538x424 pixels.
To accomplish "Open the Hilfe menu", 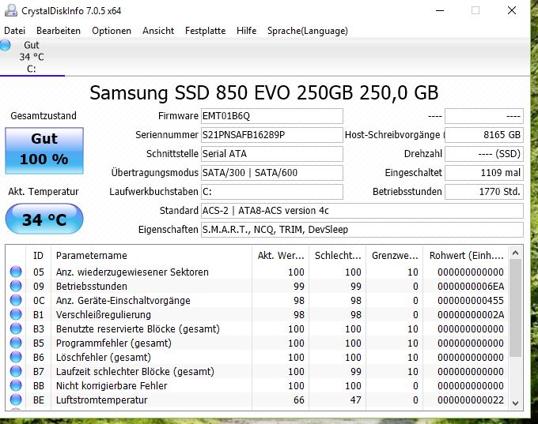I will [246, 31].
